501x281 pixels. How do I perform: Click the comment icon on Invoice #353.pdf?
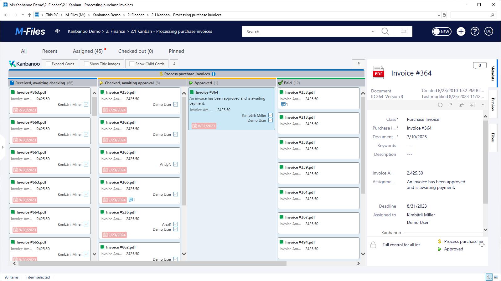(283, 104)
